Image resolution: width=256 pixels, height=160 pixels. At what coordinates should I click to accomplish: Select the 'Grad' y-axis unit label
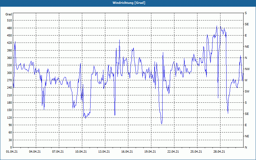click(x=9, y=14)
